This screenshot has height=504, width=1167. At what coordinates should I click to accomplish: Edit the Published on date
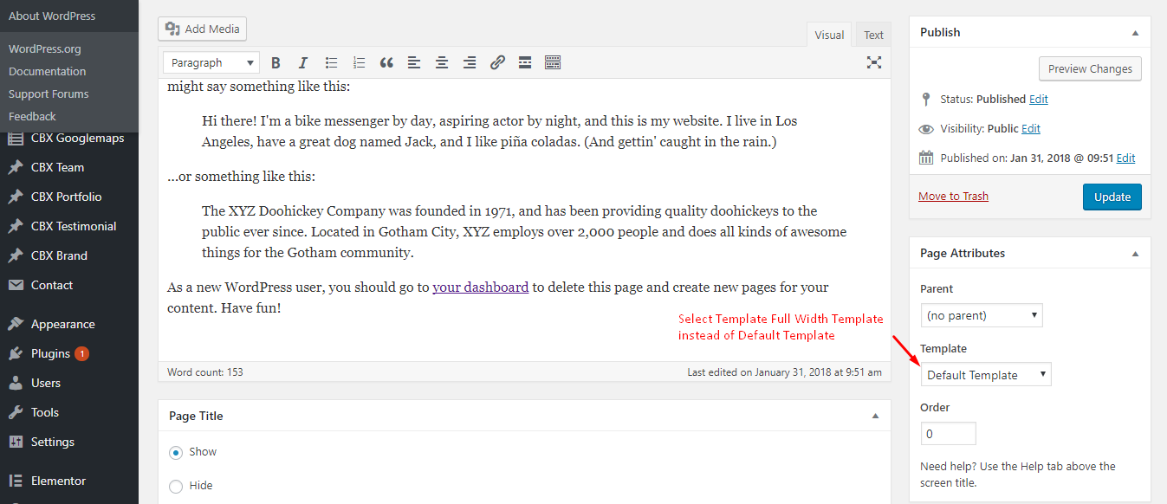(x=1125, y=158)
